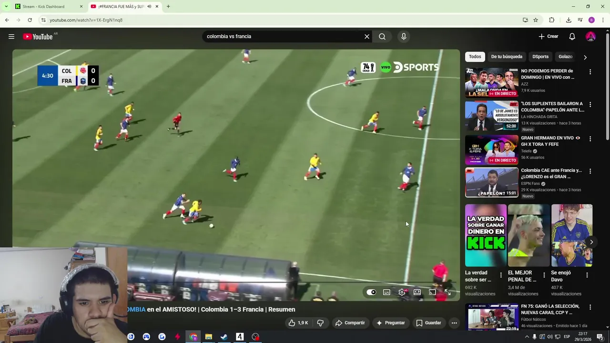Cast video to a TV
This screenshot has height=343, width=610.
click(432, 292)
